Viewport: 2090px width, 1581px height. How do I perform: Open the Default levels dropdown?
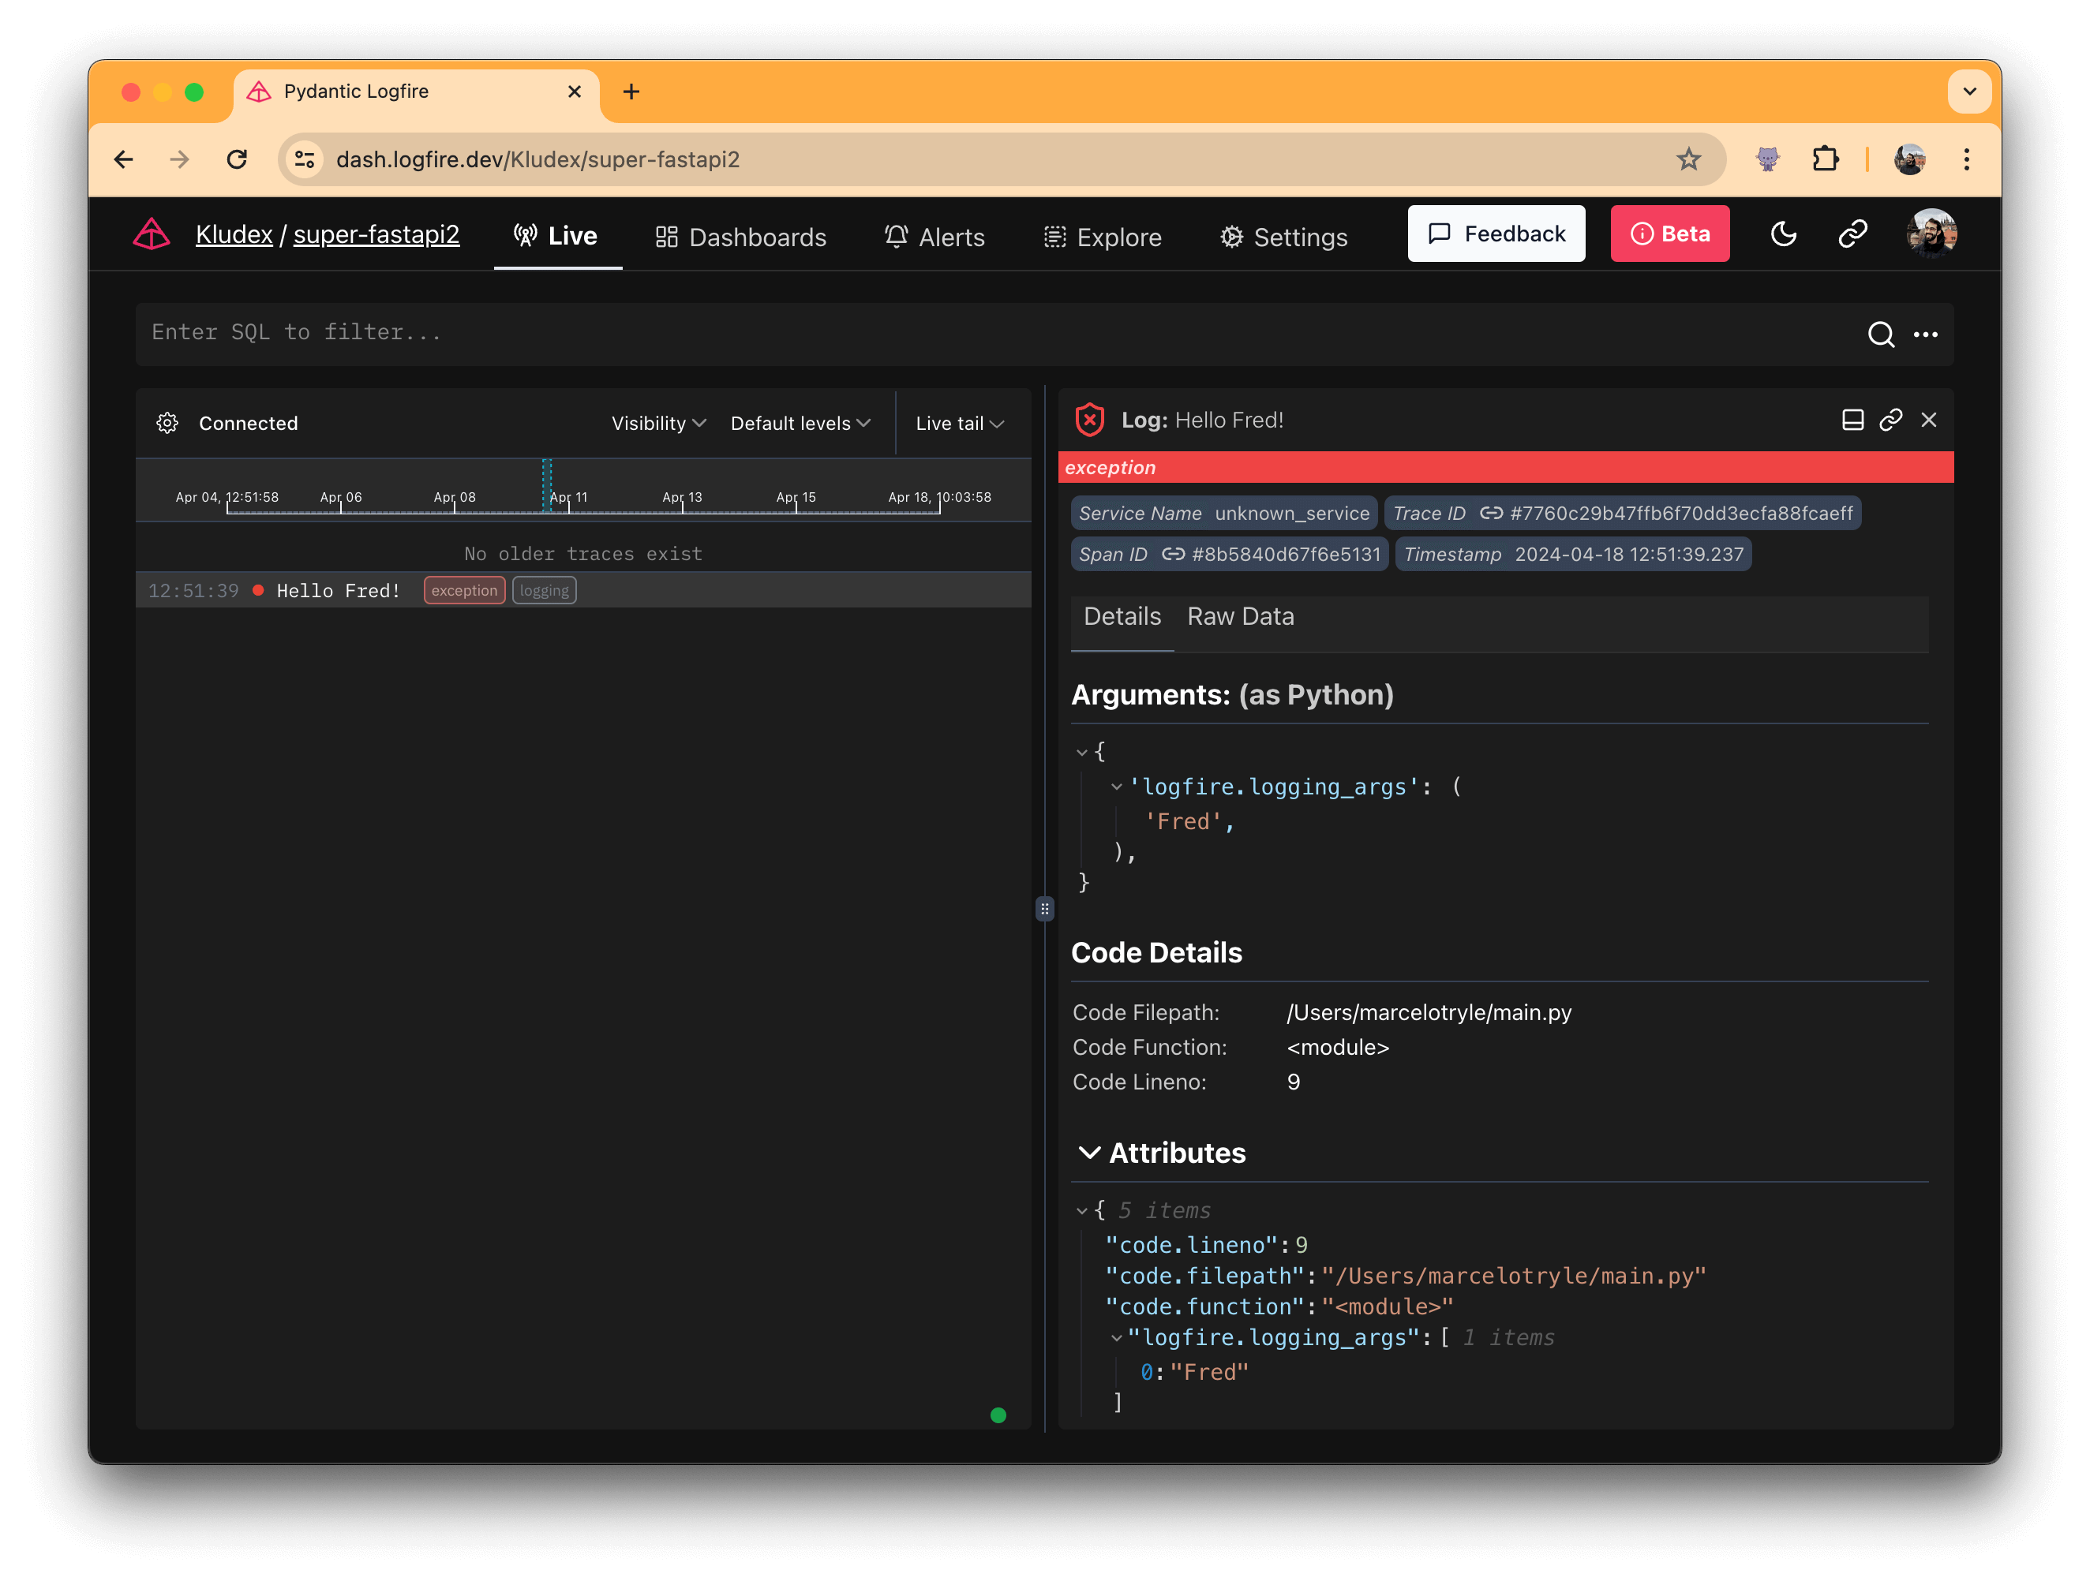coord(800,423)
